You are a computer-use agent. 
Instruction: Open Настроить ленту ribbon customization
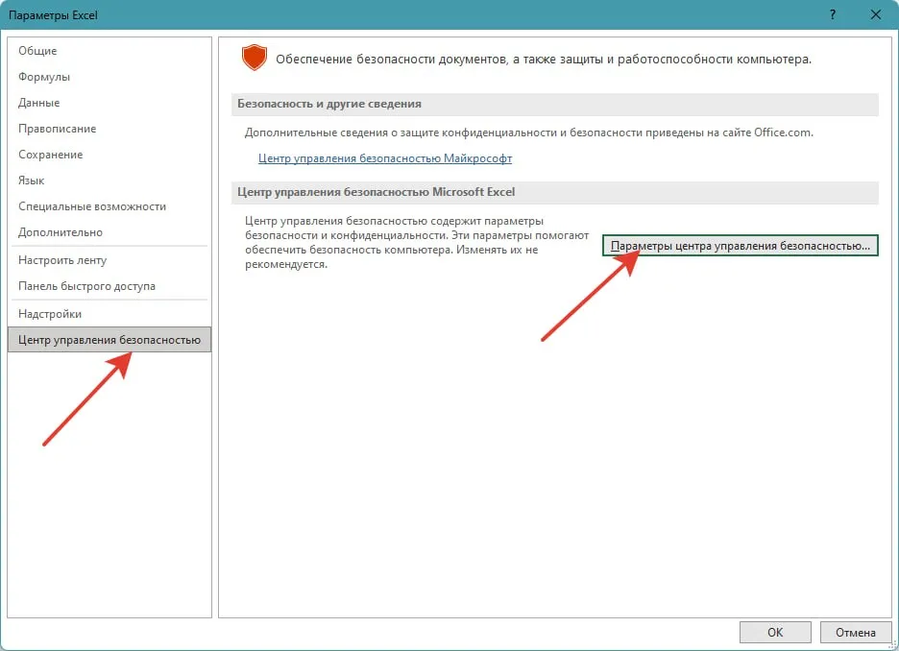coord(62,260)
